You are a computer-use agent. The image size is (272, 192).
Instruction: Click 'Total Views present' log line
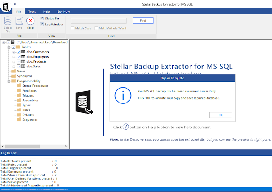28,182
